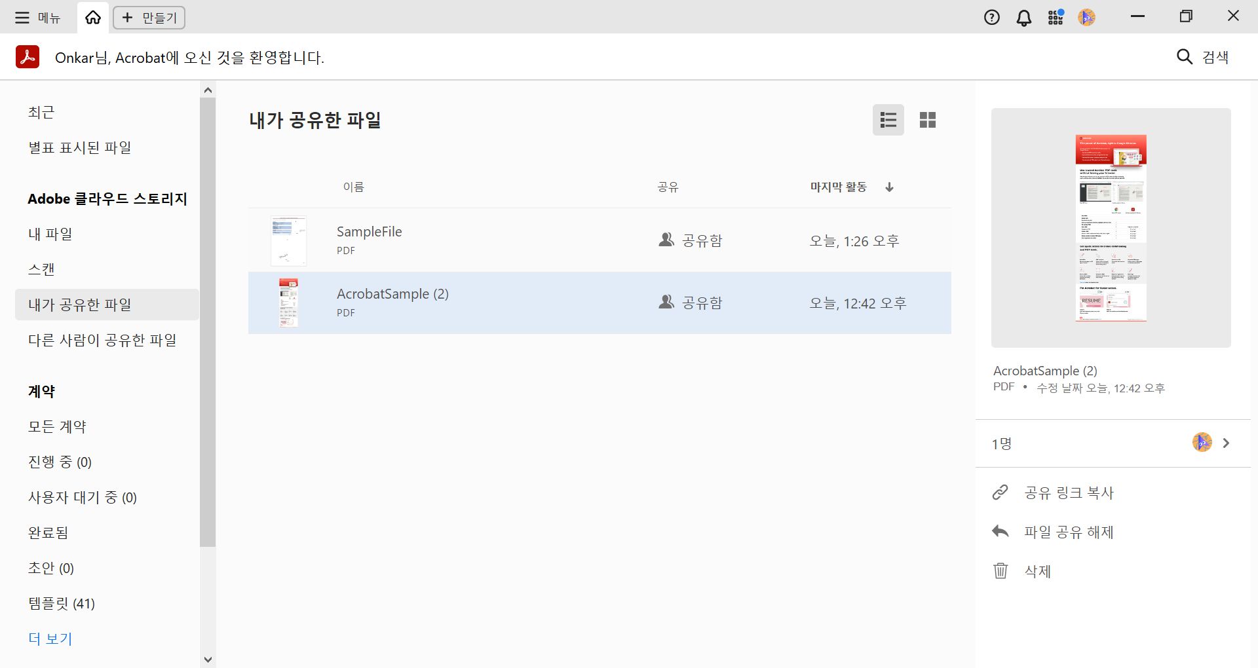Open the Adobe apps grid icon
Viewport: 1258px width, 668px height.
tap(1055, 17)
